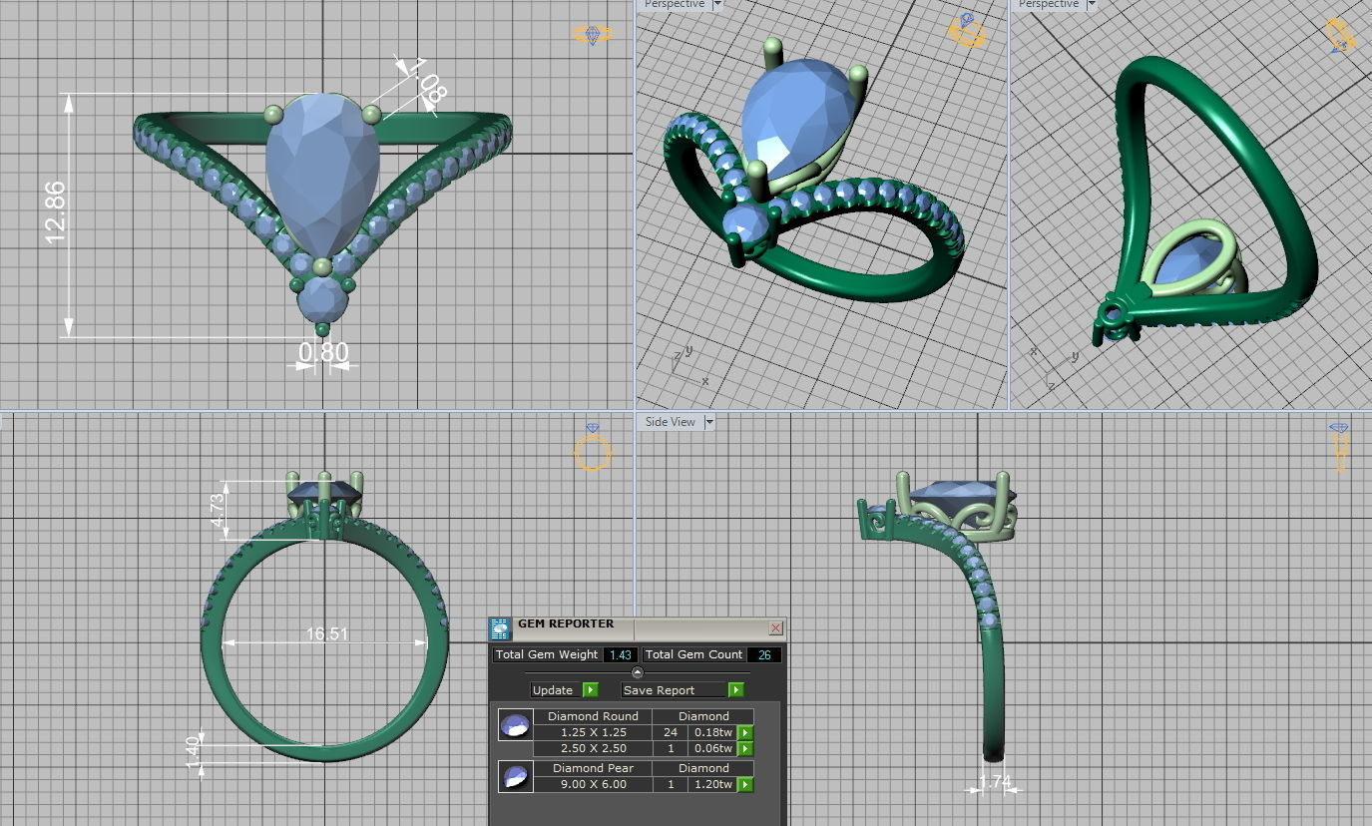The height and width of the screenshot is (826, 1372).
Task: Click the green arrow beside the 0.06tw row
Action: (x=745, y=748)
